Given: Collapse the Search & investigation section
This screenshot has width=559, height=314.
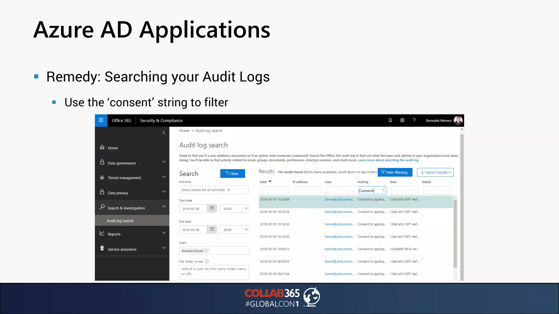Looking at the screenshot, I should (164, 207).
